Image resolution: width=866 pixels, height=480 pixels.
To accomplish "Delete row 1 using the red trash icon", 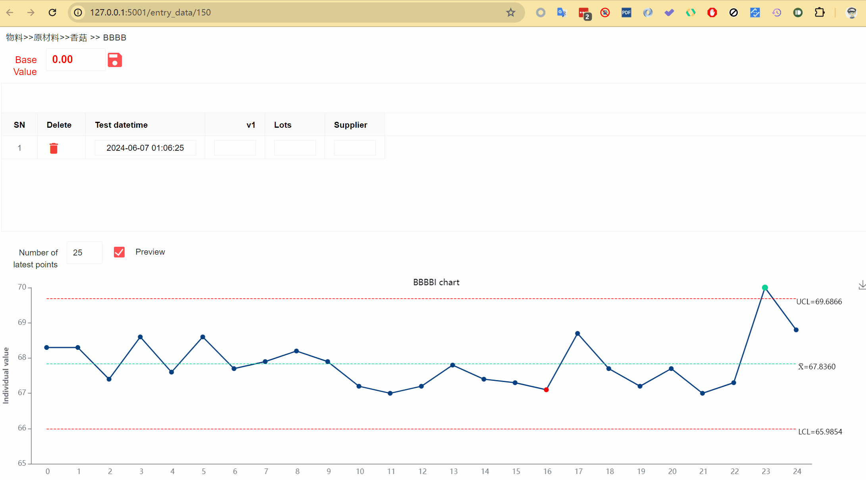I will click(x=54, y=148).
